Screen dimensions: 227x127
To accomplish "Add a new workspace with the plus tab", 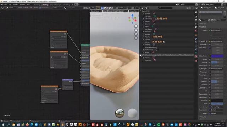I will coord(72,5).
